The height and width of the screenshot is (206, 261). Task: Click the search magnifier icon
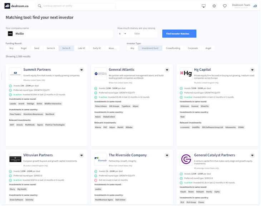coord(39,6)
